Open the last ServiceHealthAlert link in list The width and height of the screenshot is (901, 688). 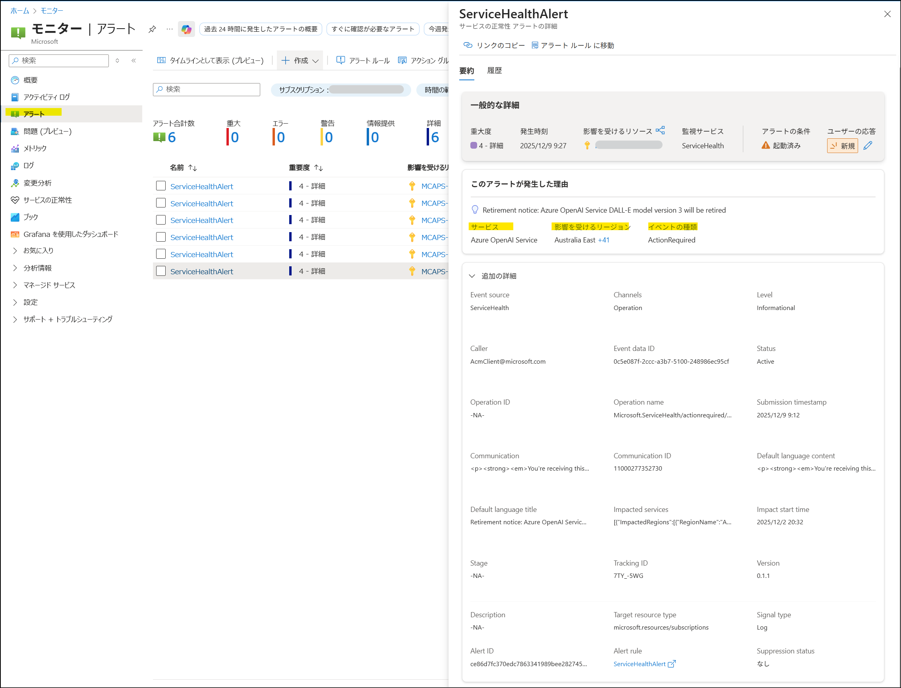[202, 271]
